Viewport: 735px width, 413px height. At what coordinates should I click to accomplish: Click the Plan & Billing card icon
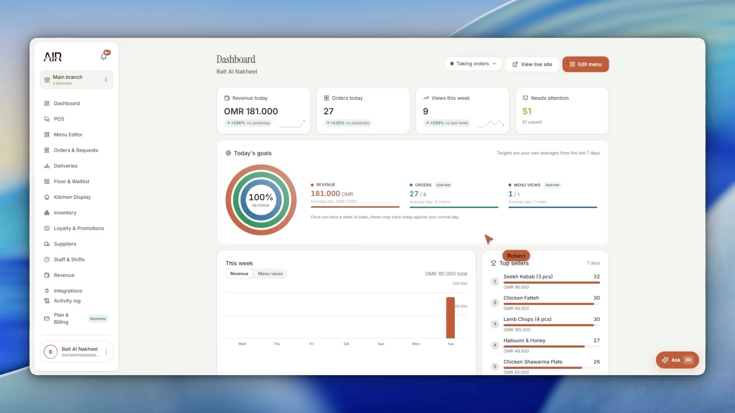click(x=47, y=319)
